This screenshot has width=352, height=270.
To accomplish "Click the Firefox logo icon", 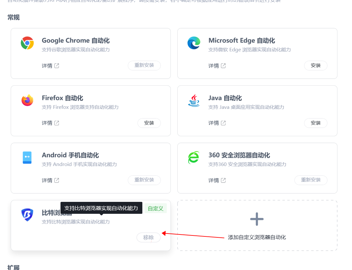I will pyautogui.click(x=27, y=100).
